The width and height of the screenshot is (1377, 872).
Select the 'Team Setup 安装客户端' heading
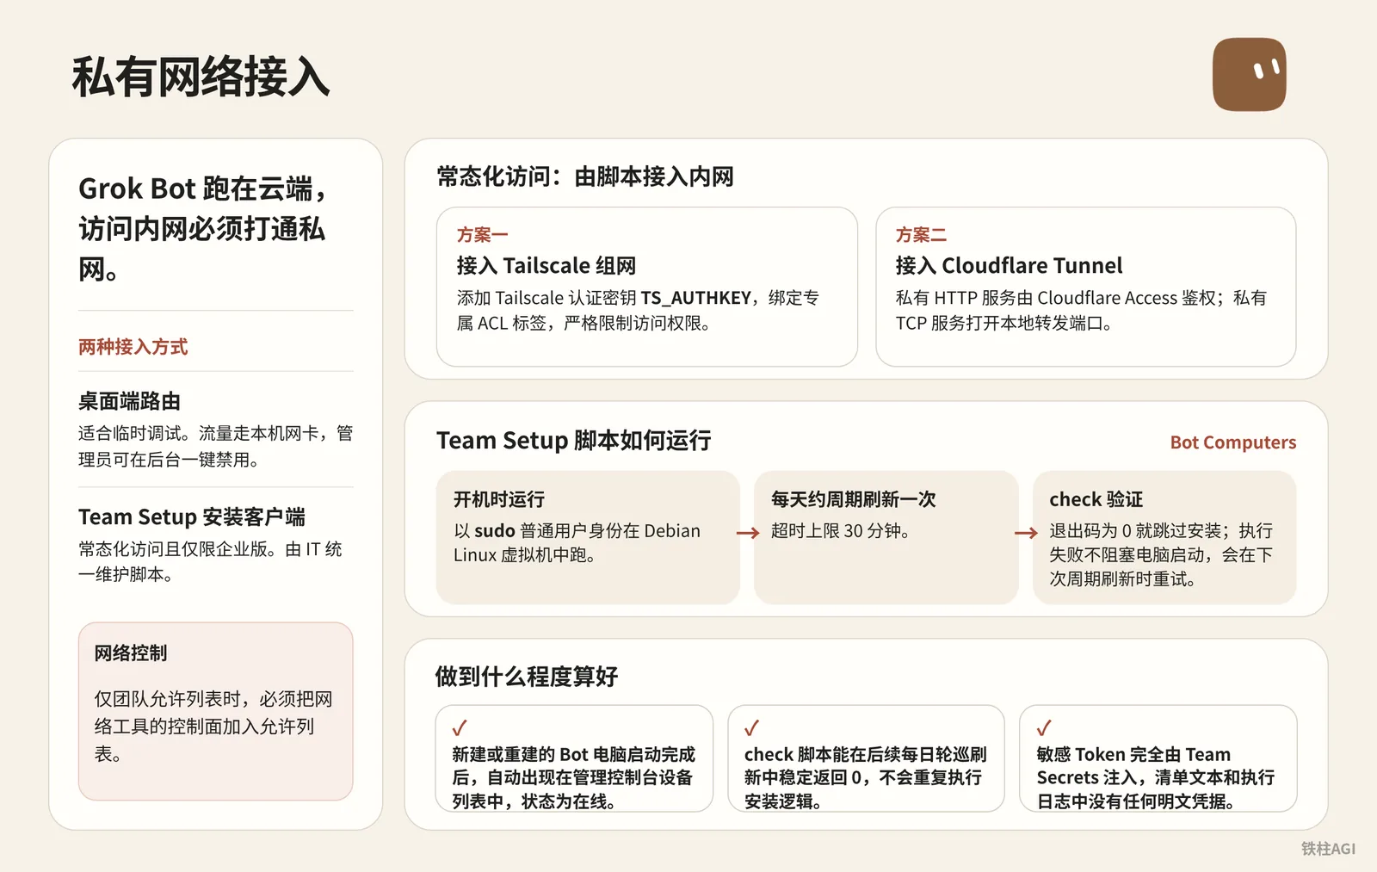pyautogui.click(x=192, y=516)
